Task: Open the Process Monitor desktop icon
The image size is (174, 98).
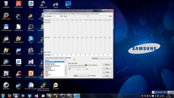Action: tap(18, 39)
